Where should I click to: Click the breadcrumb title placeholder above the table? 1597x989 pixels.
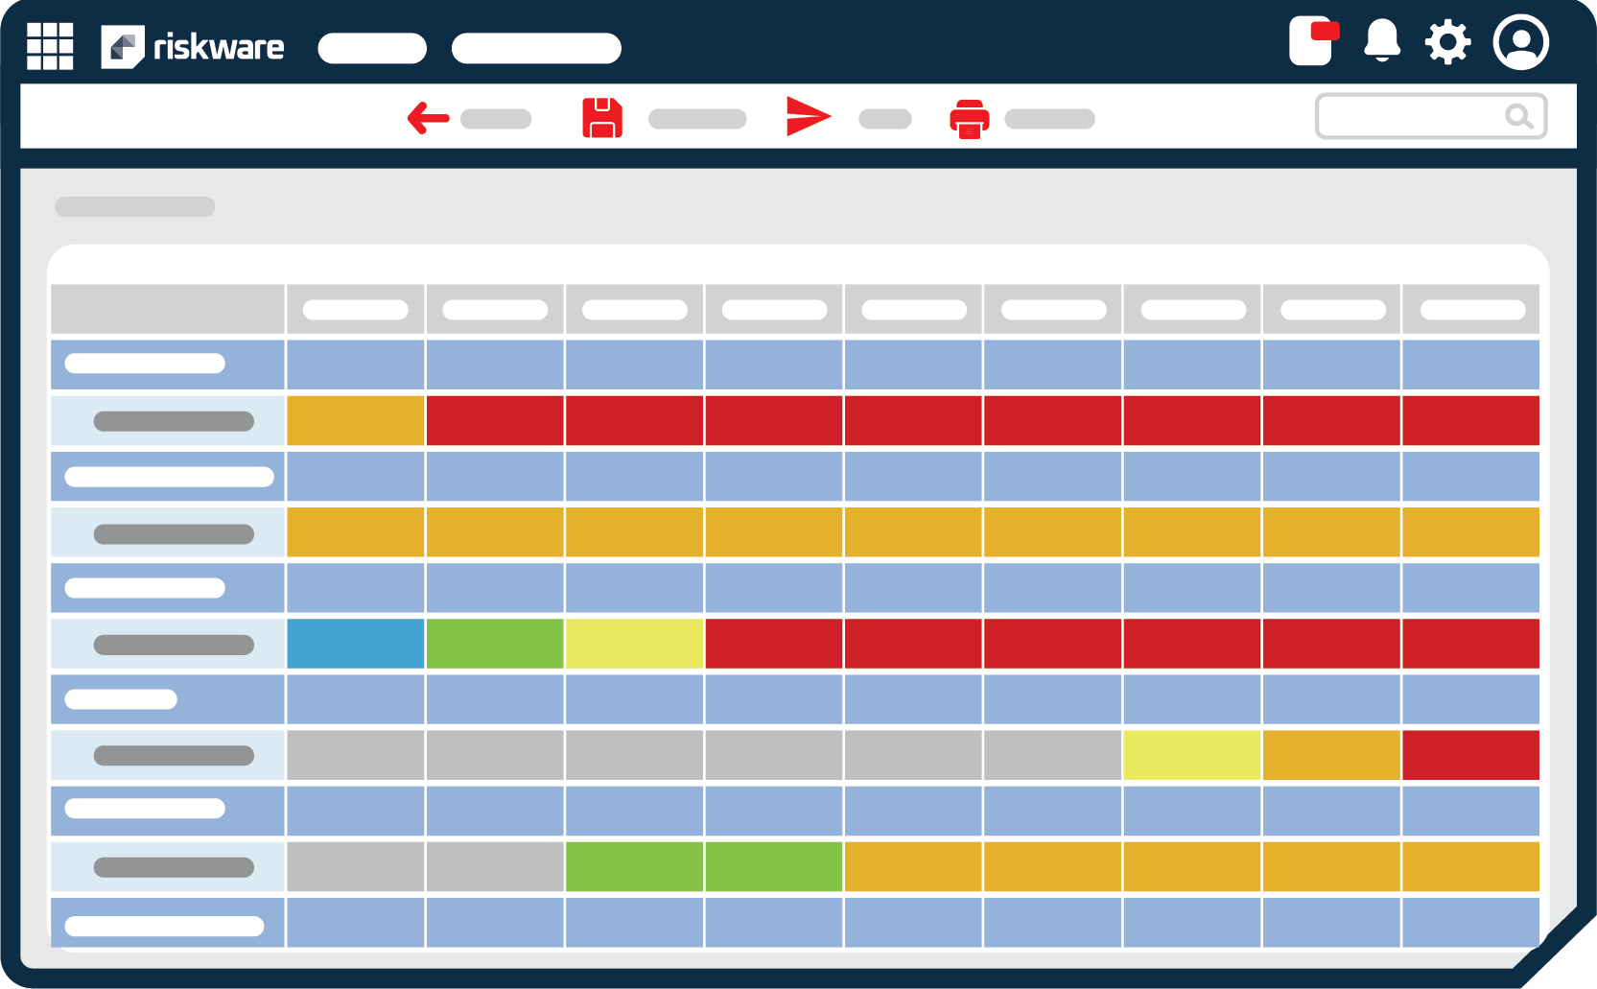point(134,206)
